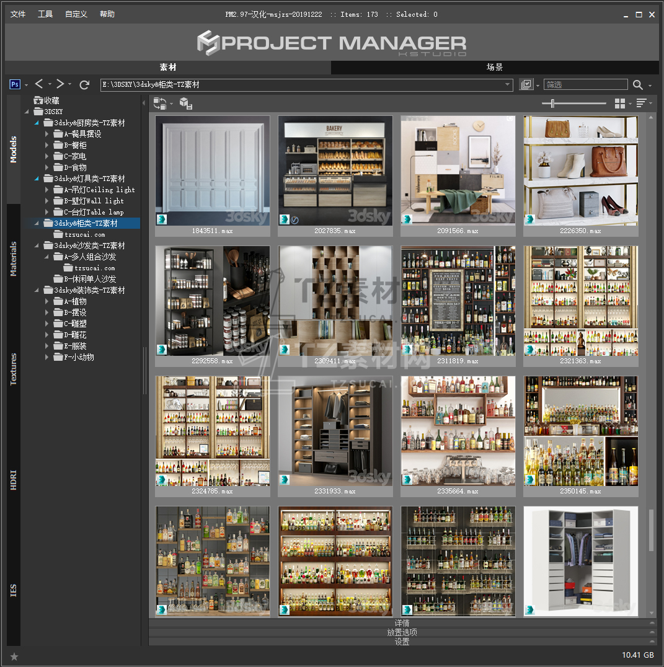Open the vertical Materials tab
The image size is (664, 667).
point(14,258)
